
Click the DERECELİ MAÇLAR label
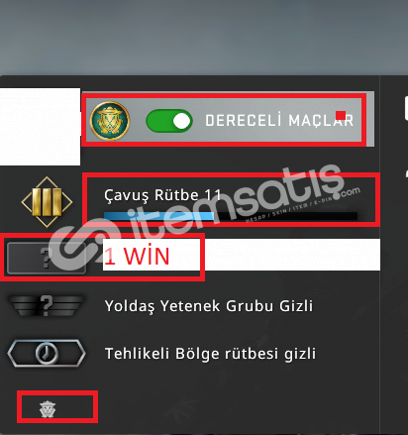tap(279, 121)
